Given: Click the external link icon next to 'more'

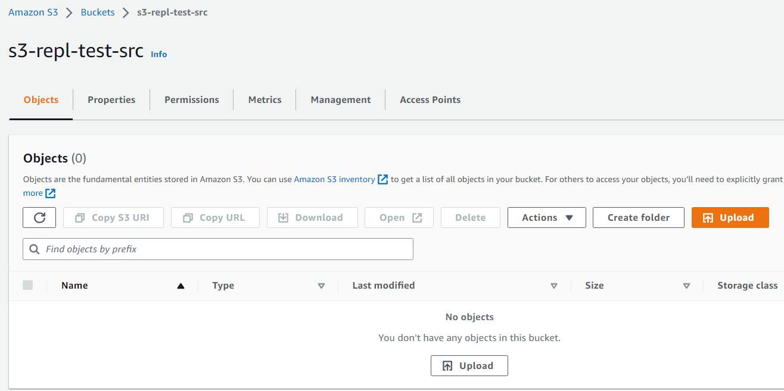Looking at the screenshot, I should (x=51, y=193).
